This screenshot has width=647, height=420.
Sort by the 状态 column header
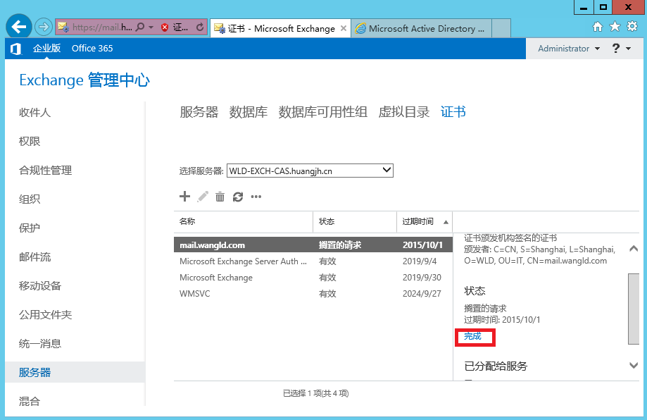(355, 222)
